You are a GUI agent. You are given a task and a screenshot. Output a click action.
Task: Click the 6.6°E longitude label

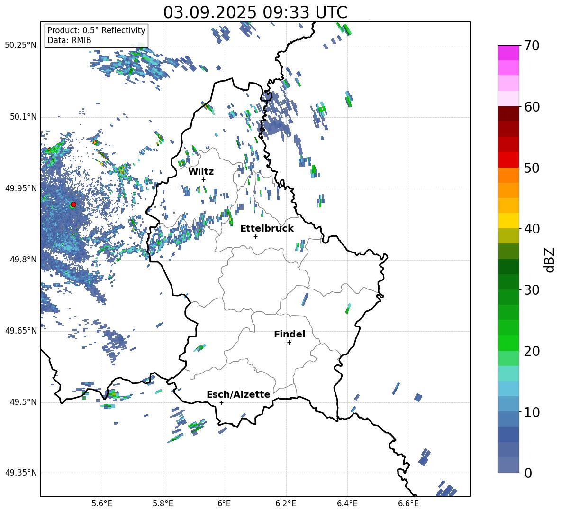tap(408, 504)
